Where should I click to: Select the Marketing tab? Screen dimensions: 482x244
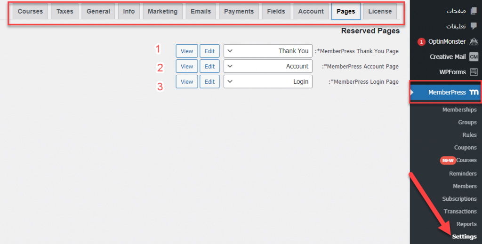[162, 11]
